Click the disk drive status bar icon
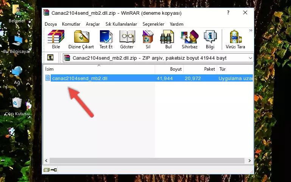Viewport: 291px width, 182px height. click(x=47, y=170)
